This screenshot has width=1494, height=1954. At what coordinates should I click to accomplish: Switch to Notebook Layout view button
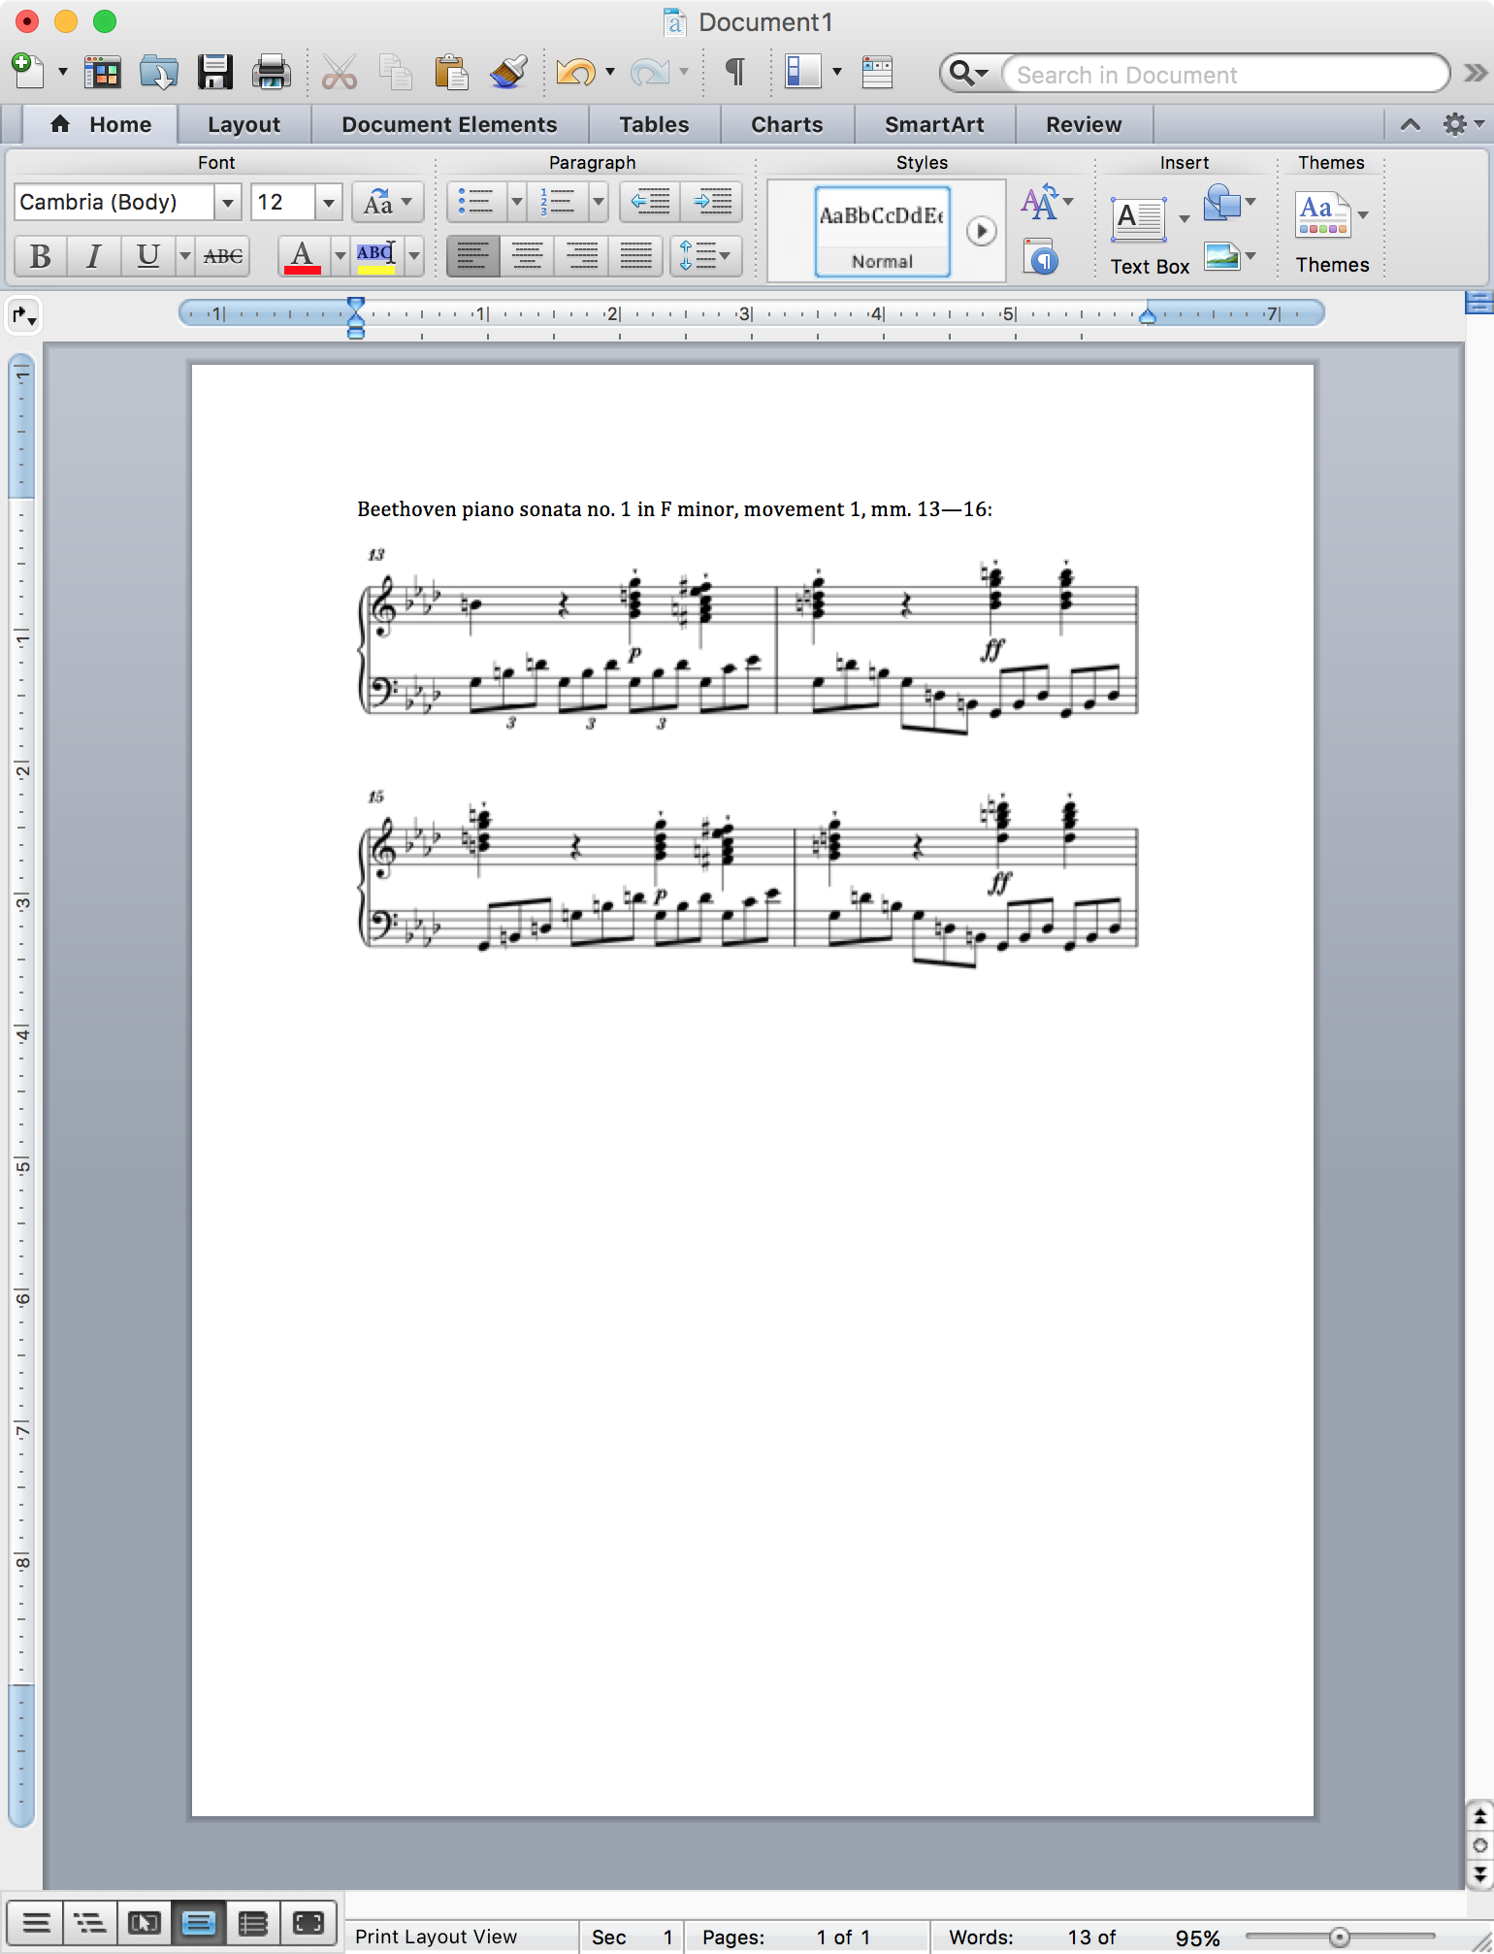[x=253, y=1922]
